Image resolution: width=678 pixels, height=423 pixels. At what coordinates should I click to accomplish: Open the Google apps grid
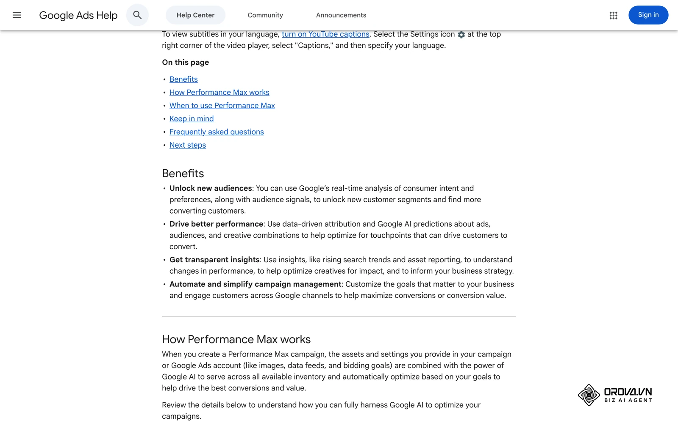click(x=613, y=15)
